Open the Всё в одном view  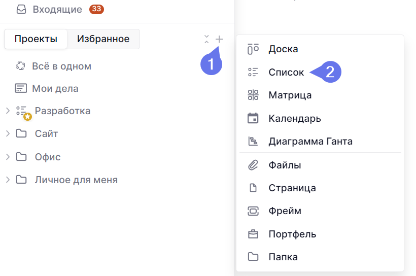coord(61,66)
